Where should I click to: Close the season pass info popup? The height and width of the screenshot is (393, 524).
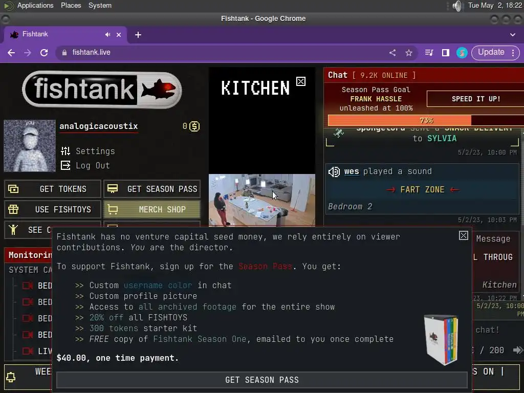pos(464,235)
